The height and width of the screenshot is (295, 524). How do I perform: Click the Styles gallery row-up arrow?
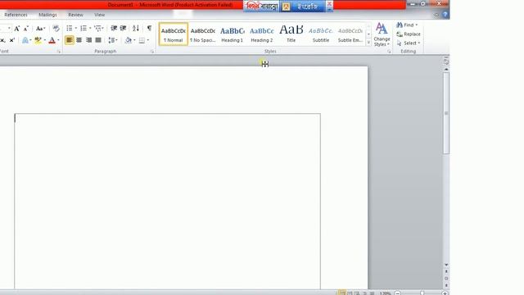(x=368, y=26)
